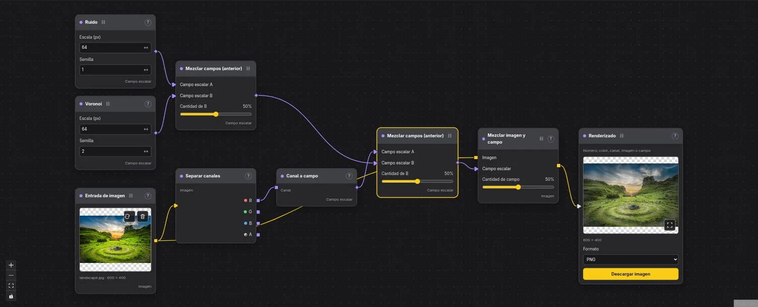
Task: Click the Semilla field in Voronoi
Action: point(115,151)
